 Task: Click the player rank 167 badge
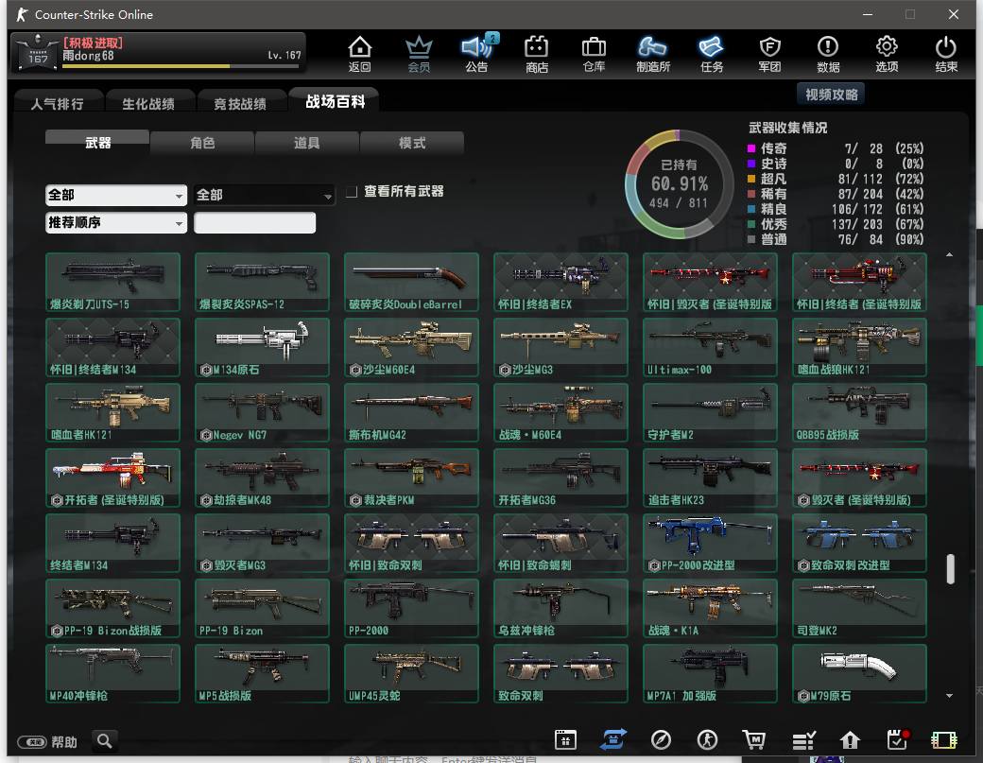coord(37,52)
